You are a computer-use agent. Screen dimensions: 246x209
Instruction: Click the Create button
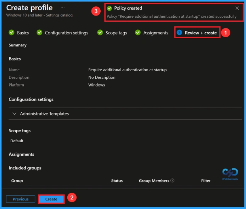click(x=51, y=199)
